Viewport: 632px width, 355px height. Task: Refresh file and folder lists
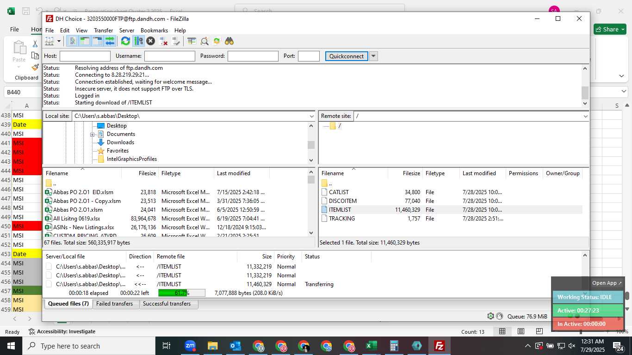click(125, 41)
